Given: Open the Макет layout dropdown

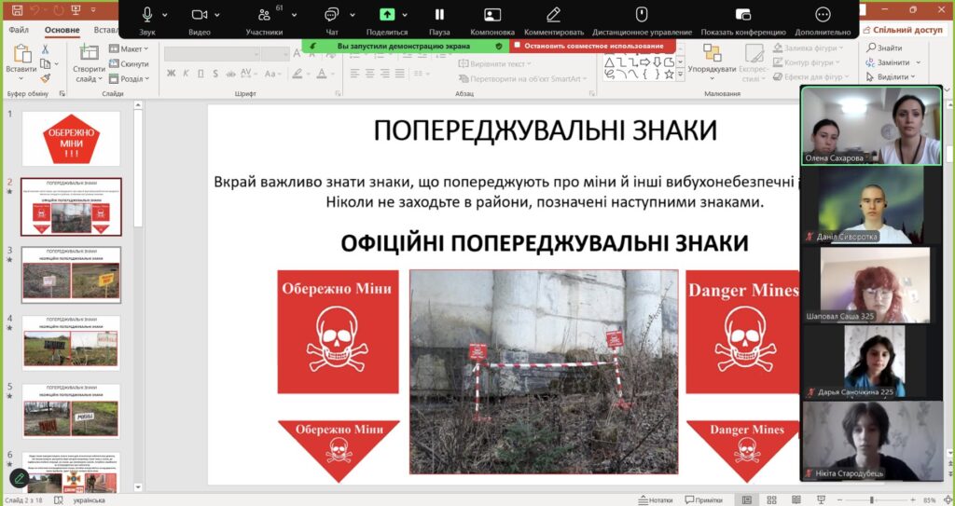Looking at the screenshot, I should [x=131, y=48].
